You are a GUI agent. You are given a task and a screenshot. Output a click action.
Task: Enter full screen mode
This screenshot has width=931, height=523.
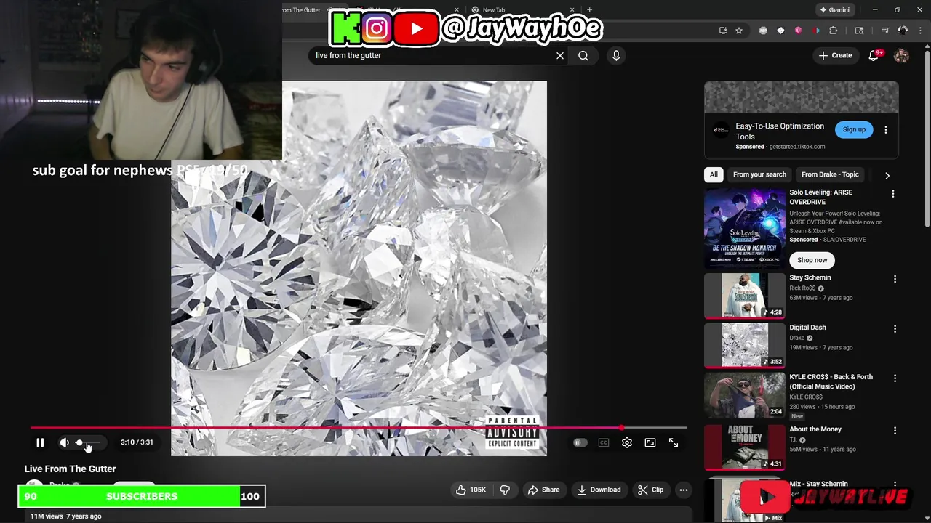pyautogui.click(x=674, y=442)
